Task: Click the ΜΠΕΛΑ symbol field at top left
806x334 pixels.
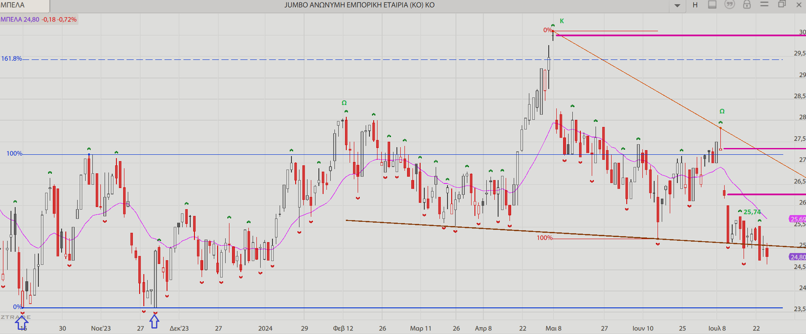Action: pyautogui.click(x=24, y=5)
